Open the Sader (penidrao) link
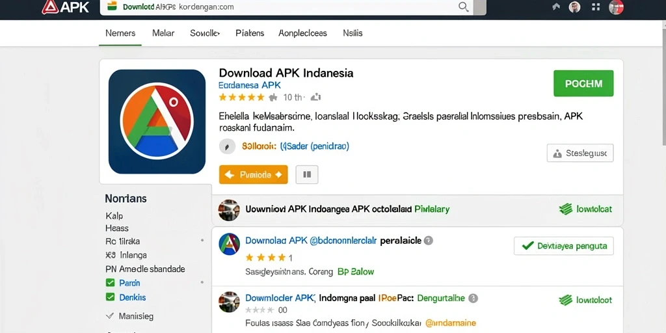The image size is (666, 333). pos(315,146)
